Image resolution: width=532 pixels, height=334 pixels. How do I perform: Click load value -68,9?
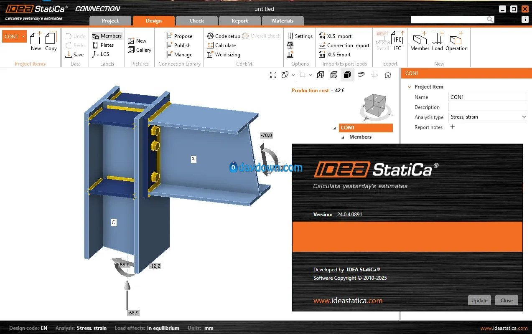(x=133, y=312)
